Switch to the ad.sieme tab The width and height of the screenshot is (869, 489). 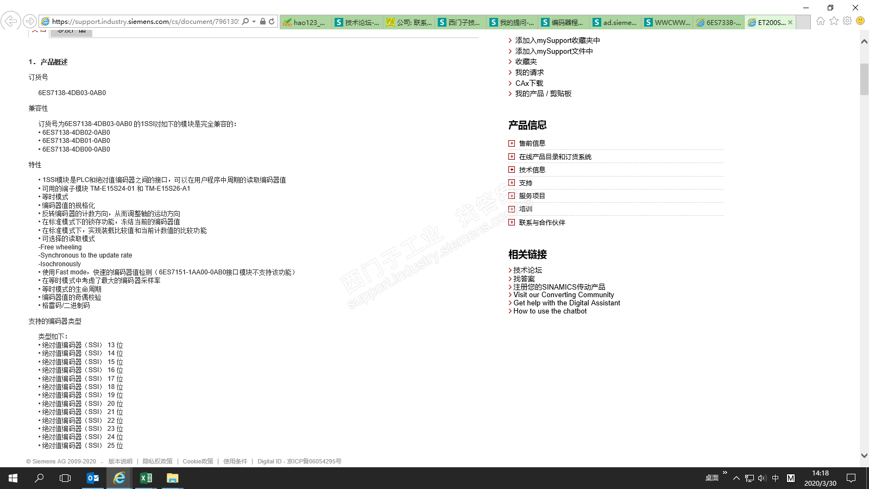point(615,22)
